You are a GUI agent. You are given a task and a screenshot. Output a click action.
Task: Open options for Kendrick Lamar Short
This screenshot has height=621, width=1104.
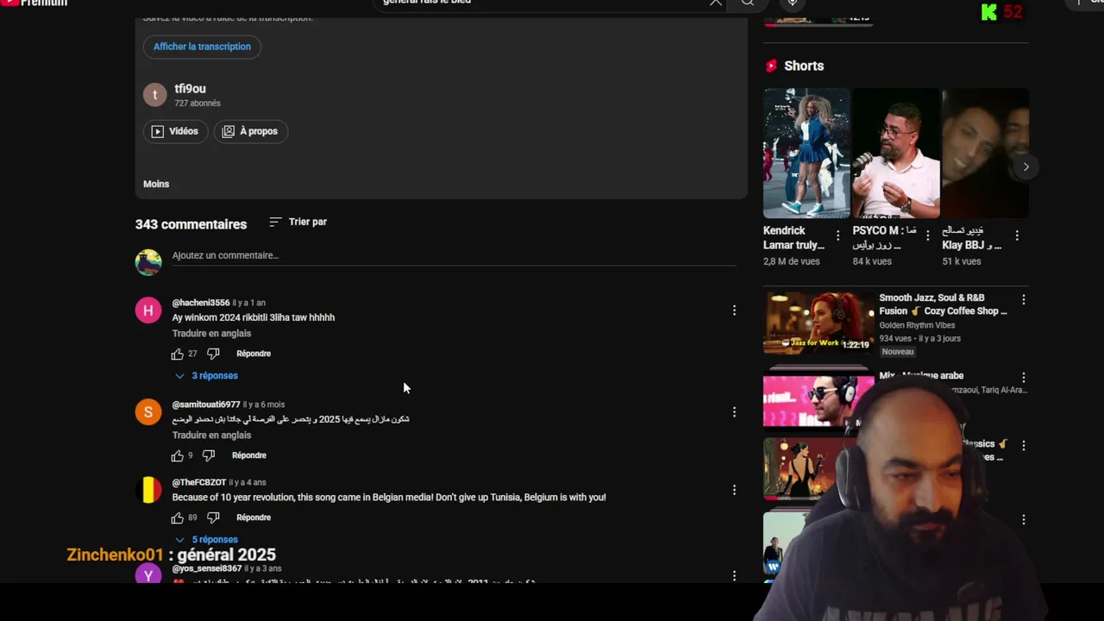pos(837,235)
